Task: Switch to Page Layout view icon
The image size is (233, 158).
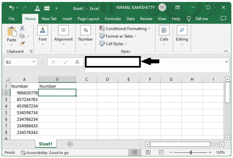Action: tap(148, 152)
